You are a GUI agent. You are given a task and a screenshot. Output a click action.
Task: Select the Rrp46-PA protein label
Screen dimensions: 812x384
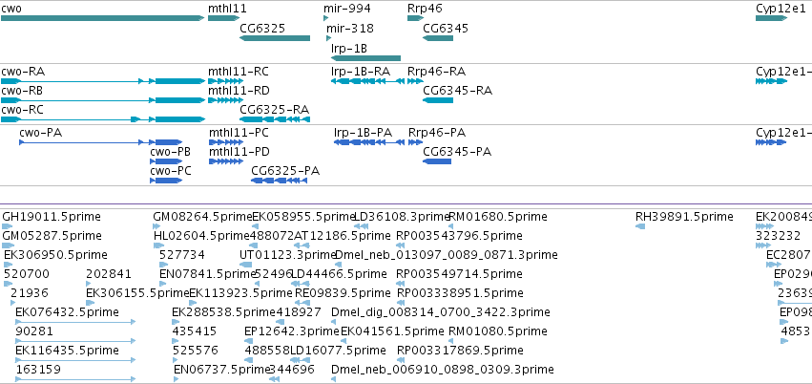pyautogui.click(x=437, y=133)
